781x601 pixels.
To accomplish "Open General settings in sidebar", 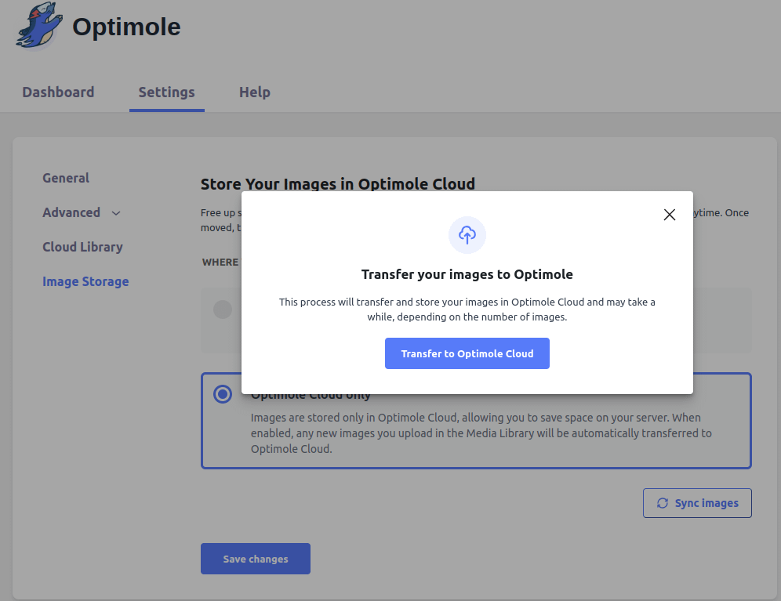I will (x=66, y=178).
